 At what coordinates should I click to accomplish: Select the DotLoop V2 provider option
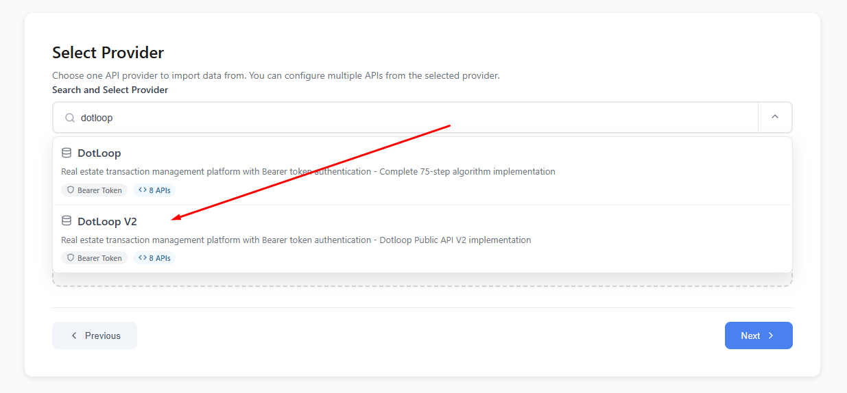pyautogui.click(x=422, y=239)
